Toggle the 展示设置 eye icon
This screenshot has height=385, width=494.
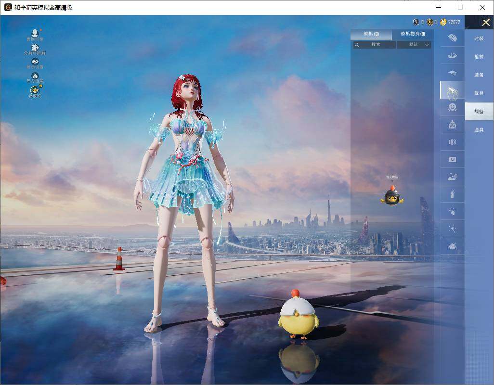tap(35, 62)
